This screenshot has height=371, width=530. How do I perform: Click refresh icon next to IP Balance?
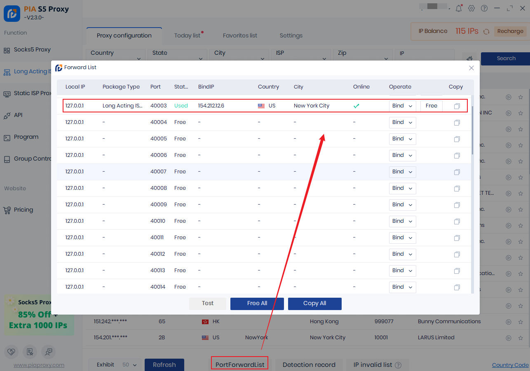(486, 31)
